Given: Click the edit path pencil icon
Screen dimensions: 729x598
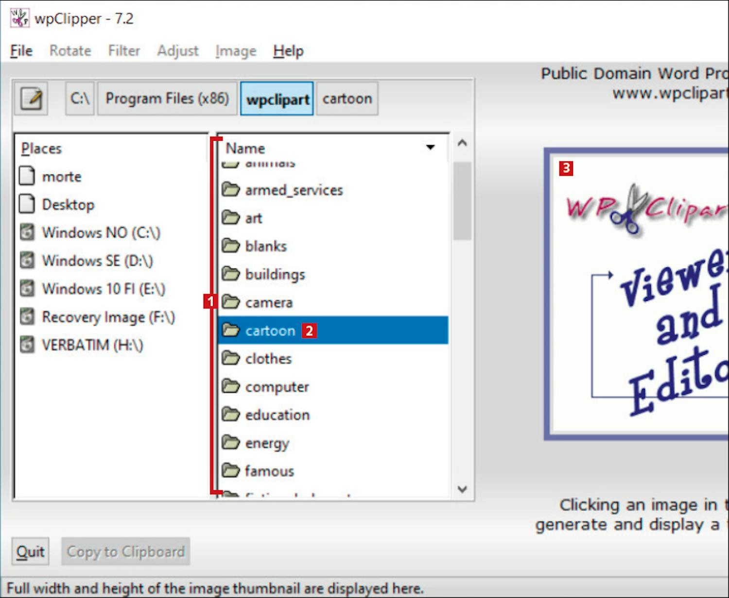Looking at the screenshot, I should (31, 99).
